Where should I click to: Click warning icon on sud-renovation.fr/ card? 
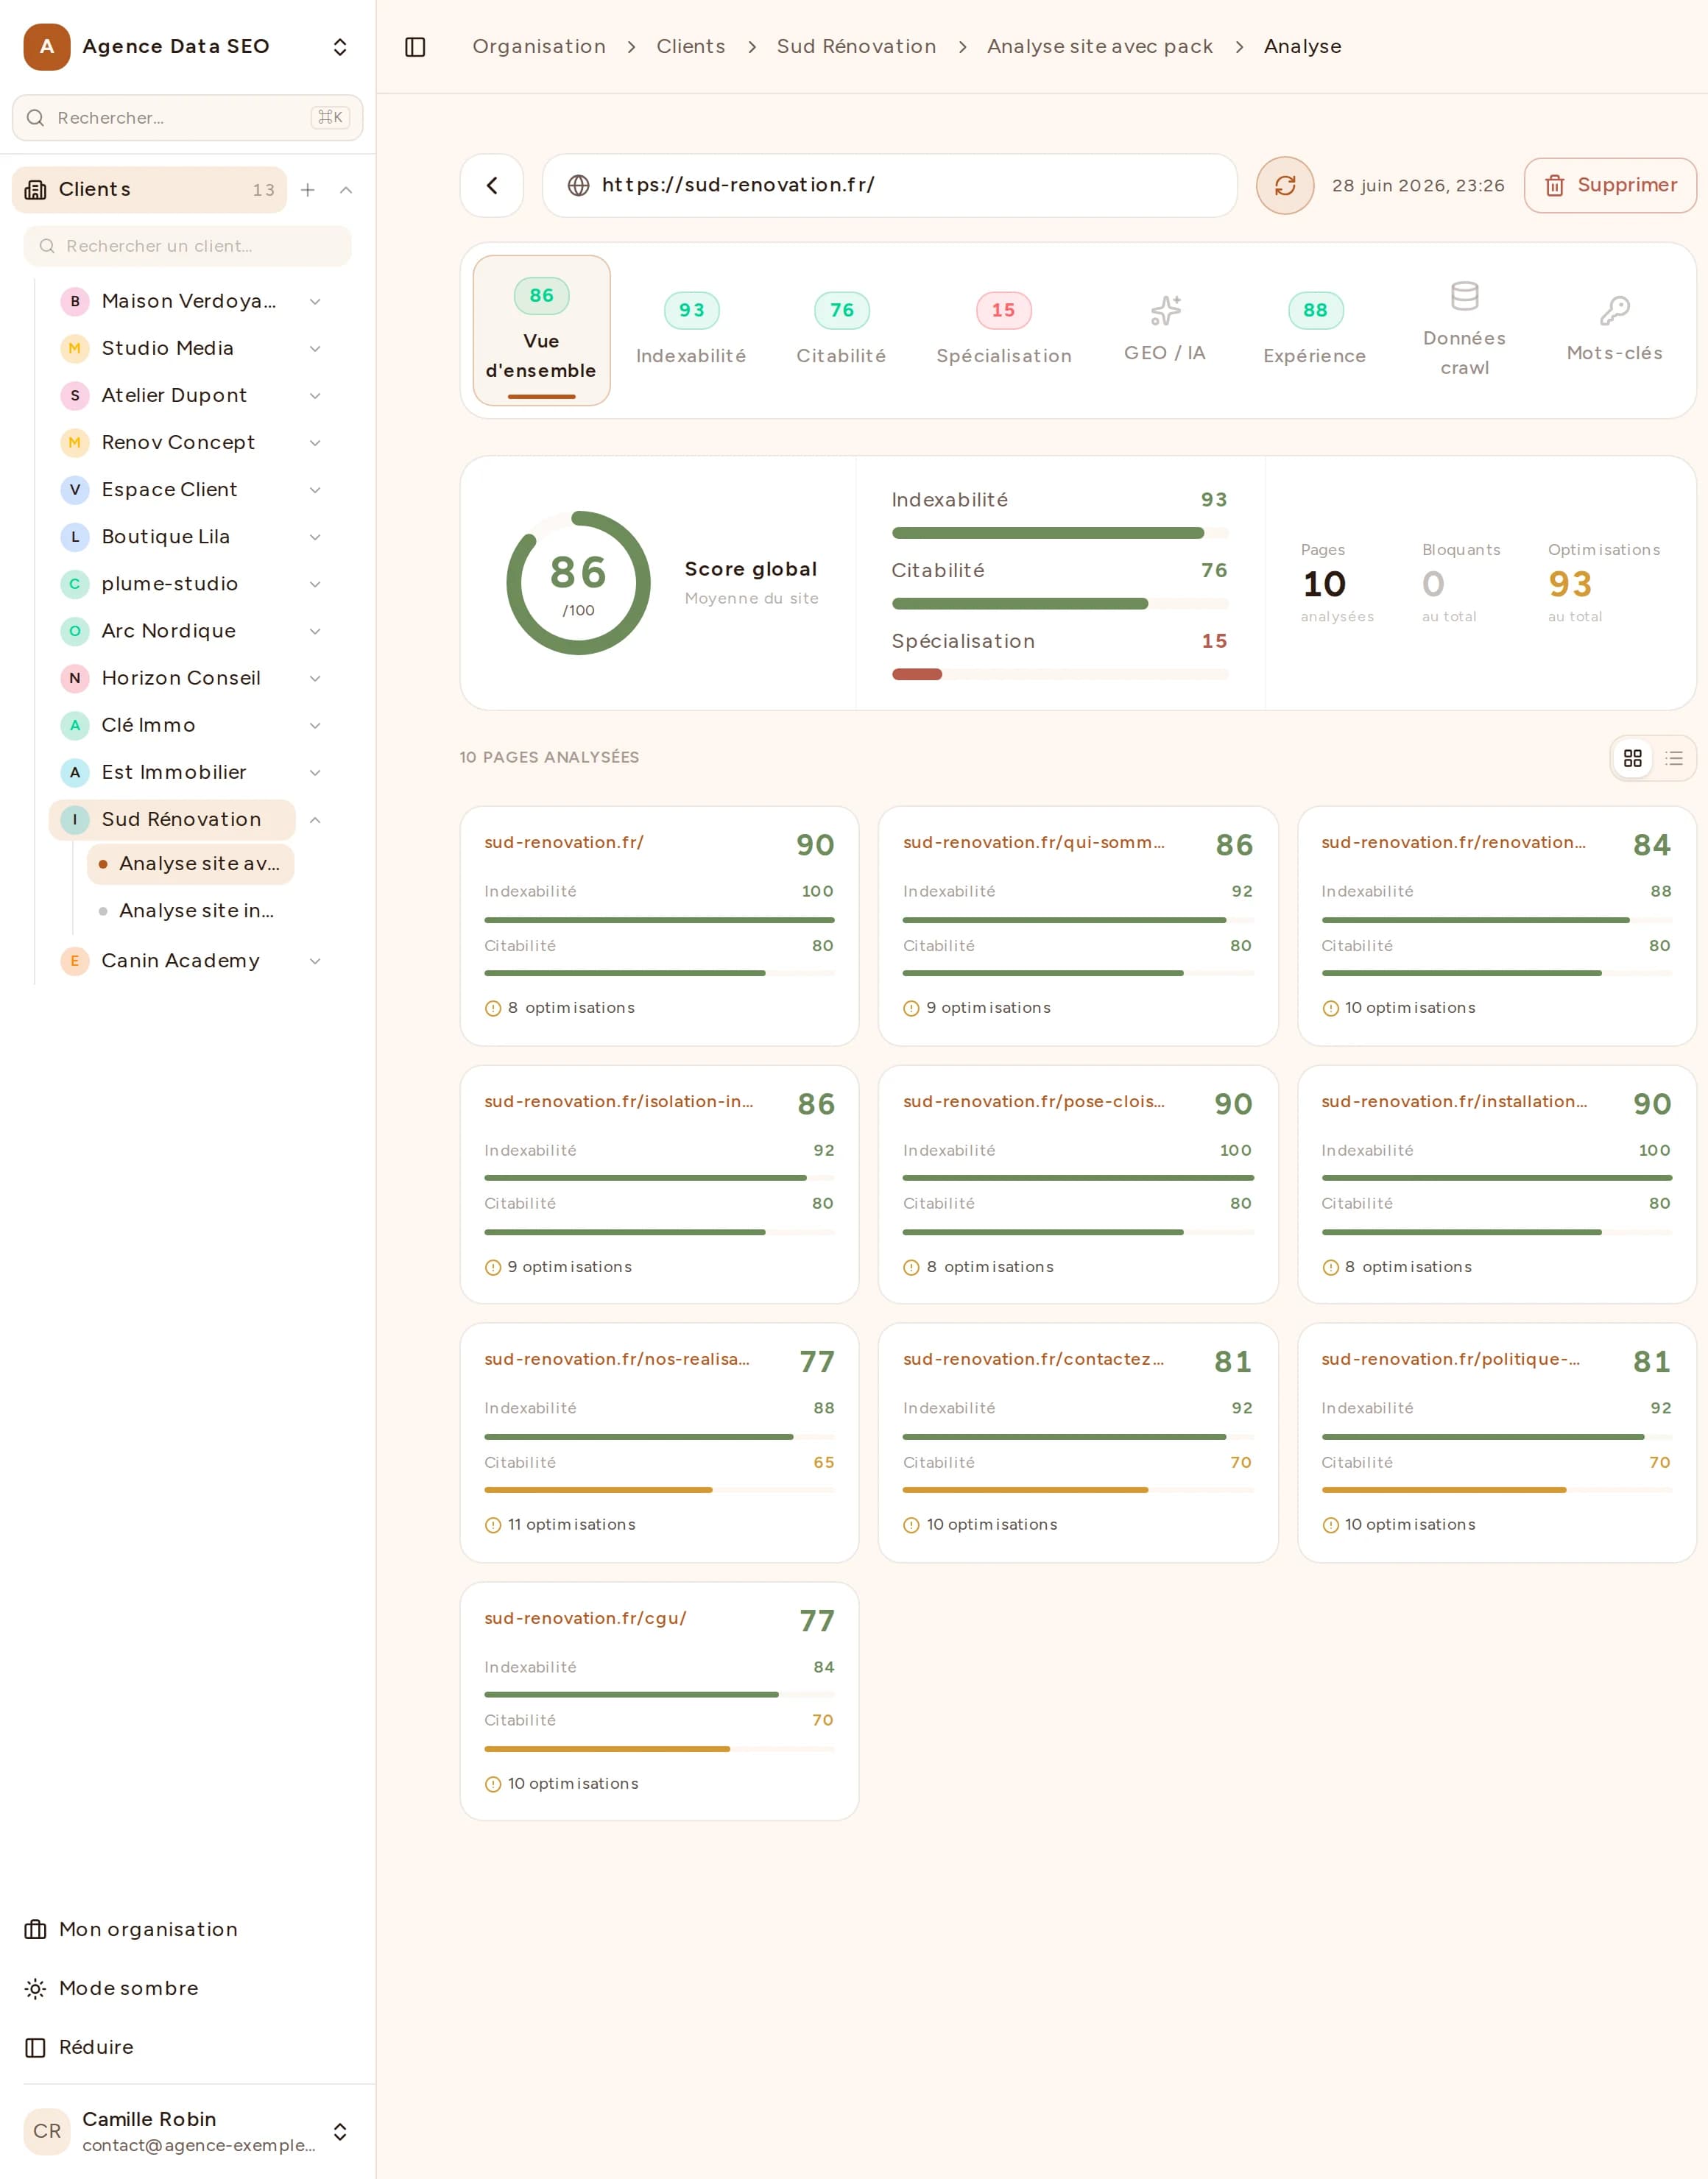pos(493,1008)
